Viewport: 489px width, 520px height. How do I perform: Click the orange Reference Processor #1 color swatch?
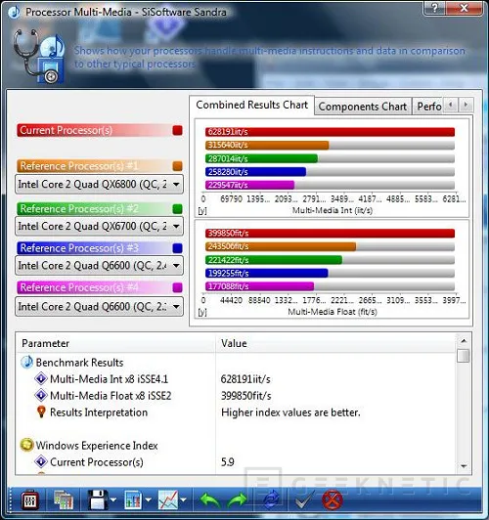(x=177, y=166)
